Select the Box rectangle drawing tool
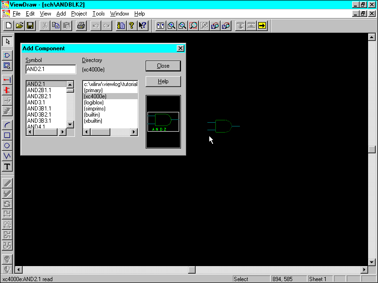Viewport: 378px width, 283px height. tap(7, 135)
